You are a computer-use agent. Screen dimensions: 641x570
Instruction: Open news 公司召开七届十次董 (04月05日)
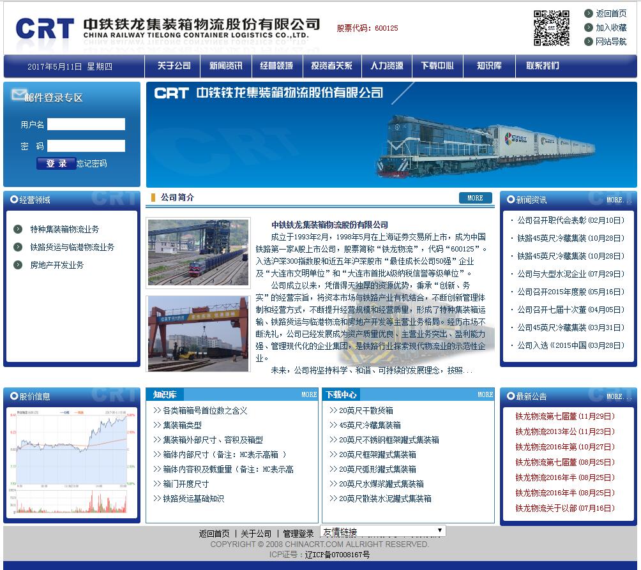click(x=571, y=310)
